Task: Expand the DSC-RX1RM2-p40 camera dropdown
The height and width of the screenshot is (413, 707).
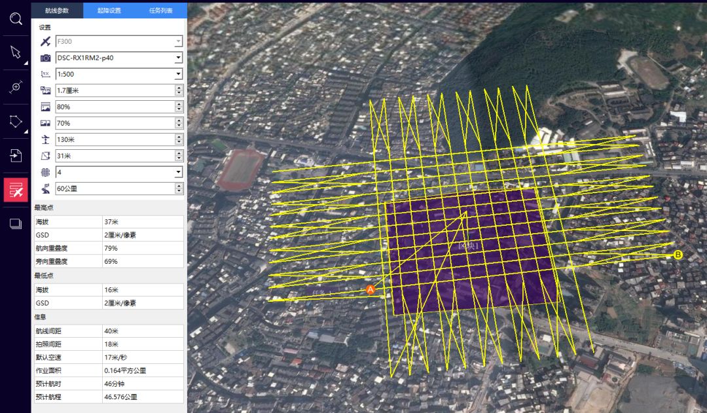Action: 178,58
